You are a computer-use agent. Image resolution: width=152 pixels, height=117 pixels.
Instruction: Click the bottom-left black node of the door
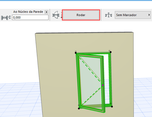[79, 108]
